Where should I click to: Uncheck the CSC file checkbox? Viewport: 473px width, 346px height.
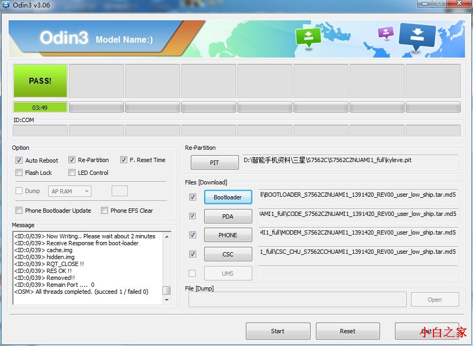coord(192,254)
